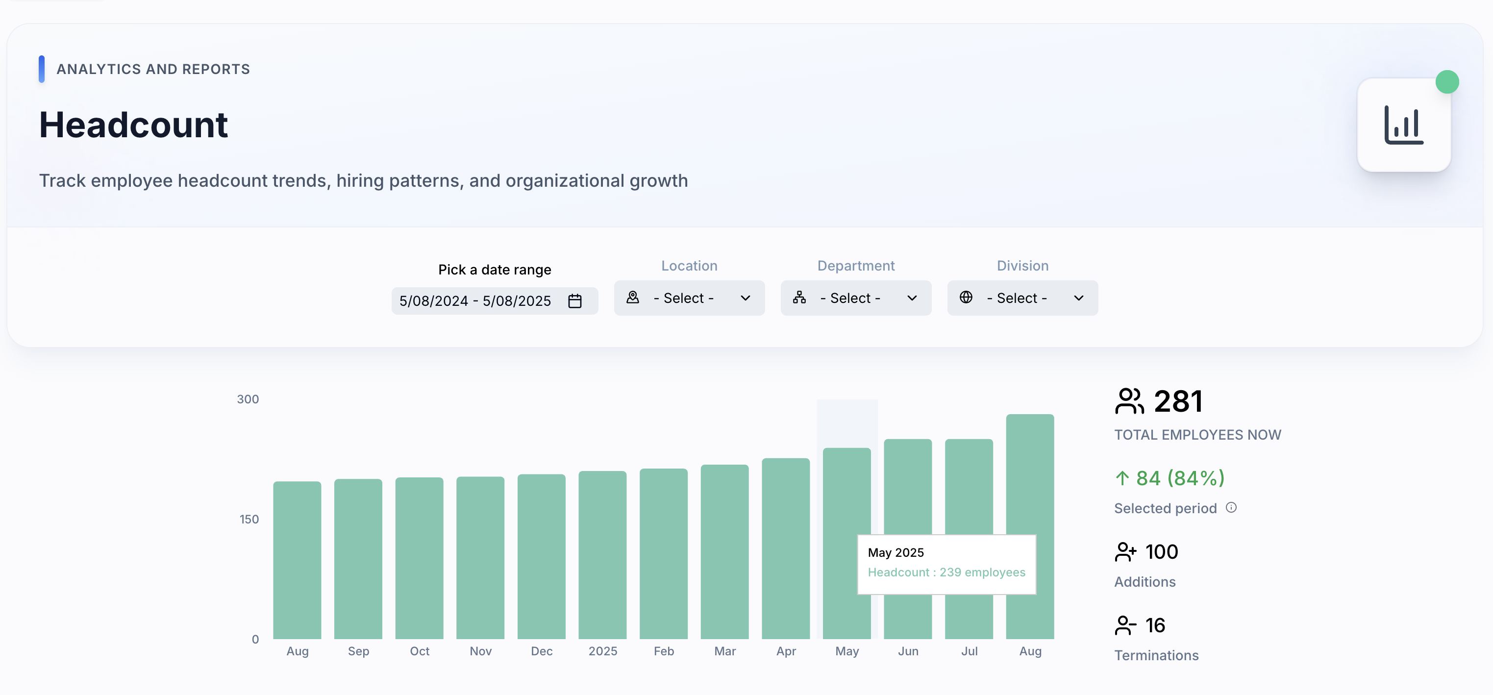Click the Terminations user-minus icon
The height and width of the screenshot is (695, 1493).
[1125, 625]
